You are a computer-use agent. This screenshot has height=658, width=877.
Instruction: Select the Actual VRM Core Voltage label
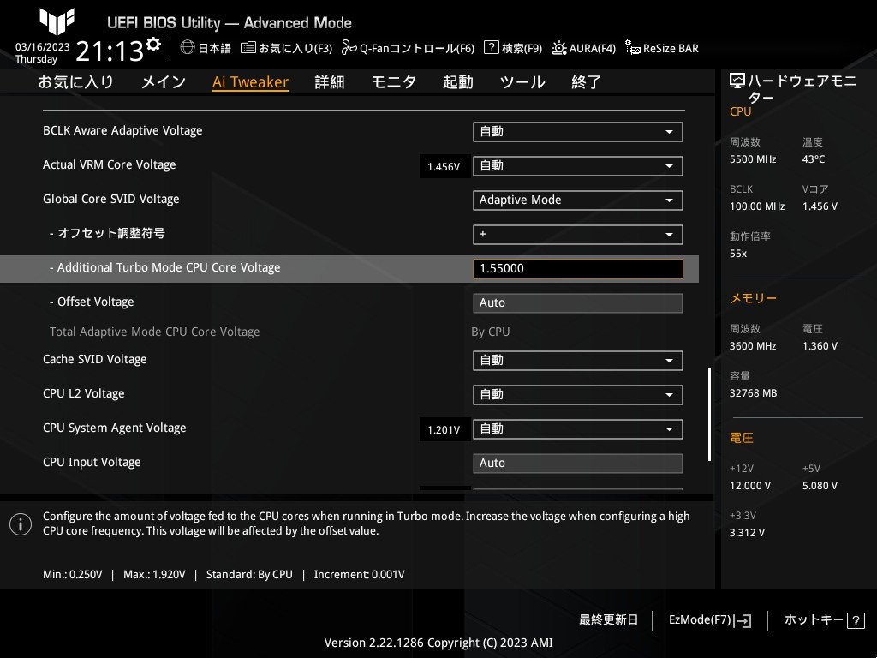tap(109, 165)
